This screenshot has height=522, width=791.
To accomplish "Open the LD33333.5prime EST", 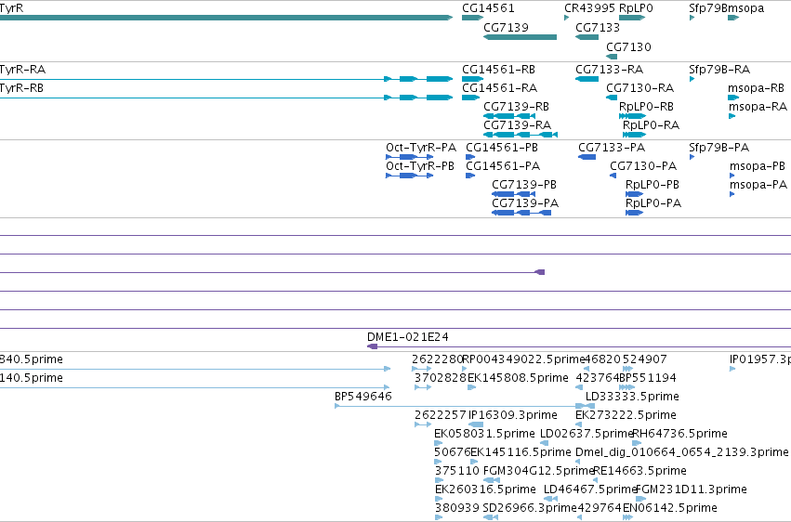I will [x=590, y=406].
